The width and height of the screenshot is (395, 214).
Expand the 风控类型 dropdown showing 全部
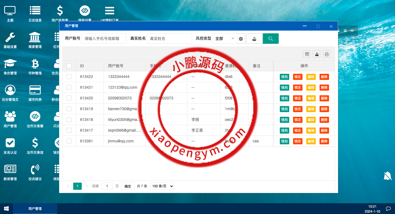coord(225,39)
